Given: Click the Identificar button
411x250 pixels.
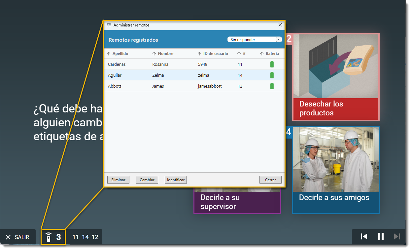Looking at the screenshot, I should click(x=176, y=180).
